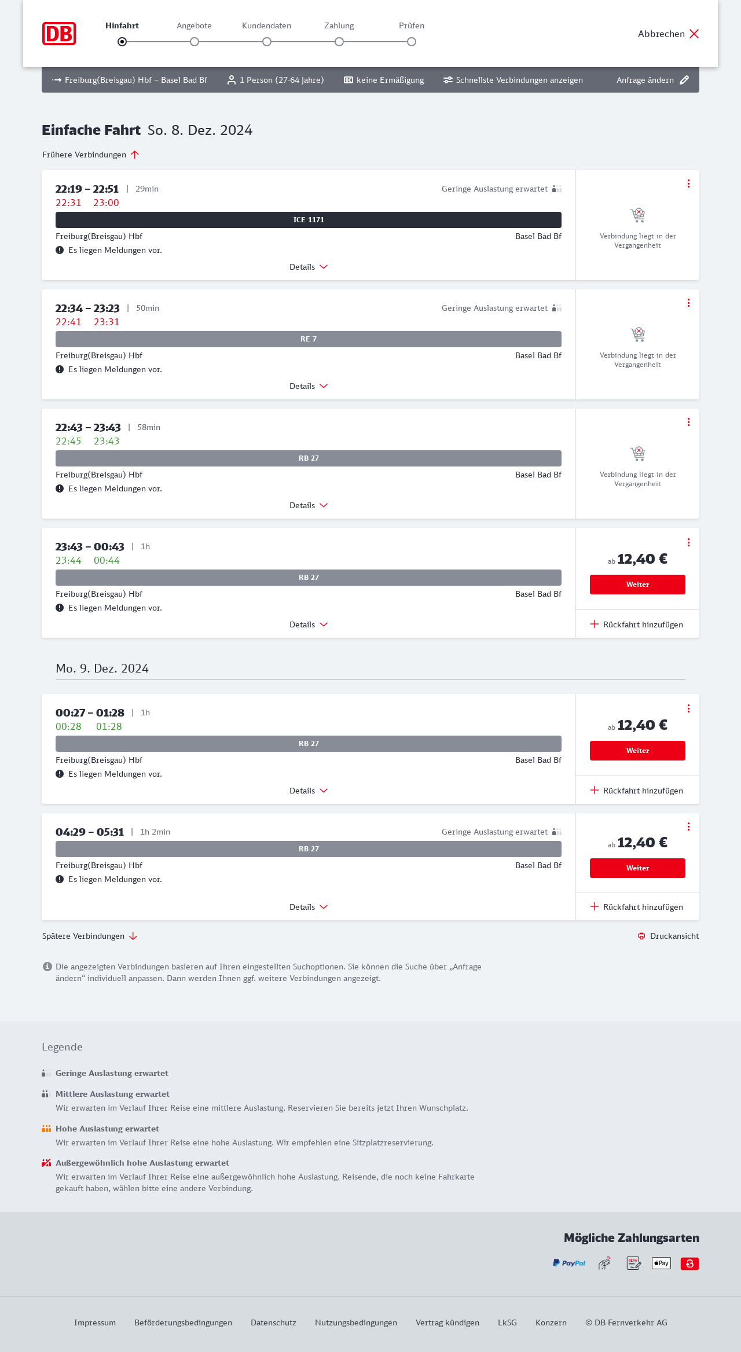Click the printer icon for Druckansicht
The width and height of the screenshot is (741, 1352).
click(x=641, y=936)
